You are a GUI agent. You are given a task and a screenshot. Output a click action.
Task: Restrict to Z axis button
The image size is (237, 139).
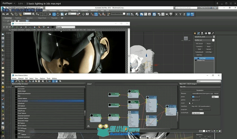(184, 14)
